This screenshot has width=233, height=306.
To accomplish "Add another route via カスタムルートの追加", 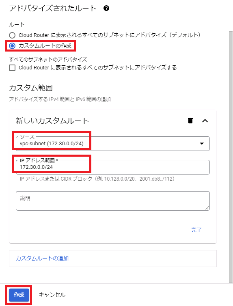I will [42, 259].
